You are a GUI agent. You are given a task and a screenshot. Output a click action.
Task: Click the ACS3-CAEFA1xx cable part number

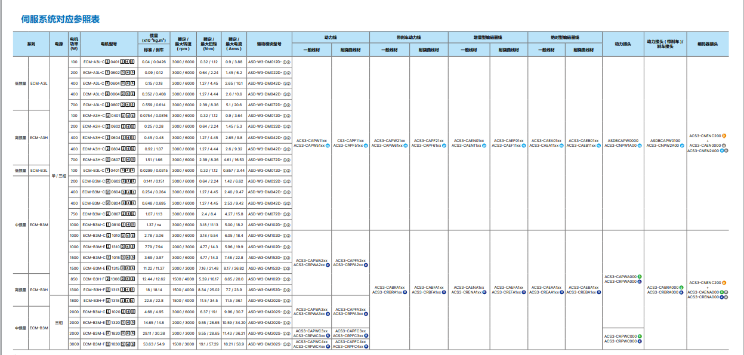pos(507,288)
